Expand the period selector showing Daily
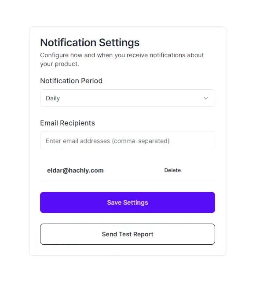 click(x=128, y=98)
